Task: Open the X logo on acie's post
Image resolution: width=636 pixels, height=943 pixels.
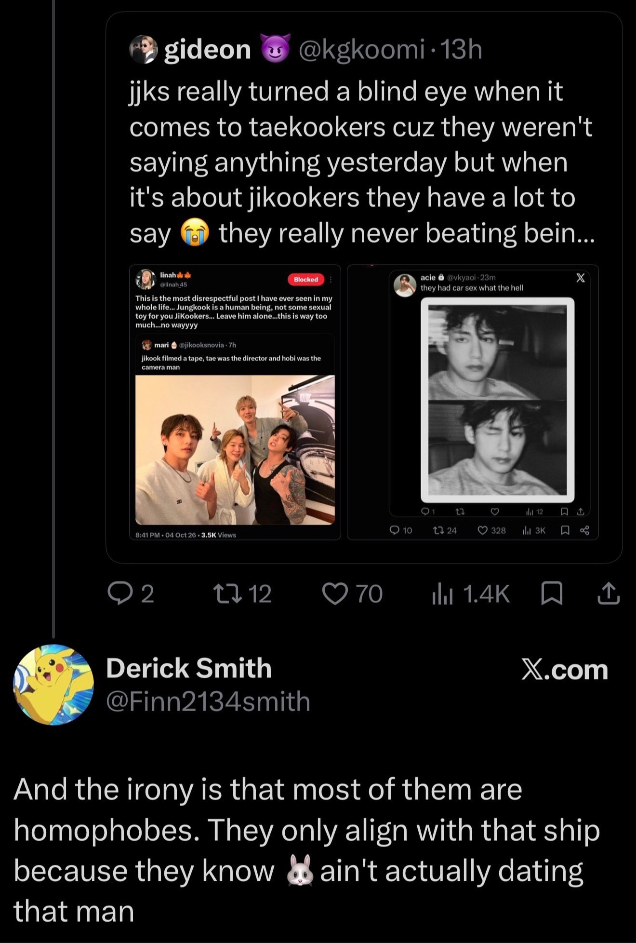Action: 580,278
